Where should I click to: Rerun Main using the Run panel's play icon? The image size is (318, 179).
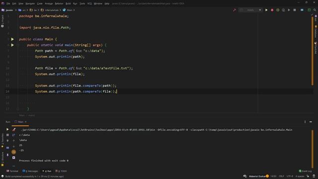coord(7,129)
